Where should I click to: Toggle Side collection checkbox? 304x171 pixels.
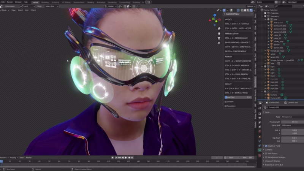[x=268, y=19]
